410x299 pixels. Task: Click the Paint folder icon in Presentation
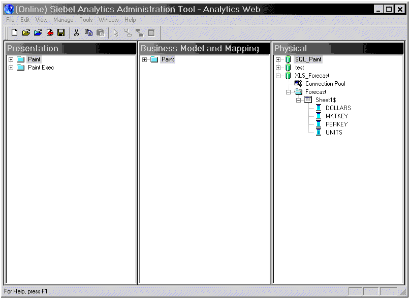point(21,59)
